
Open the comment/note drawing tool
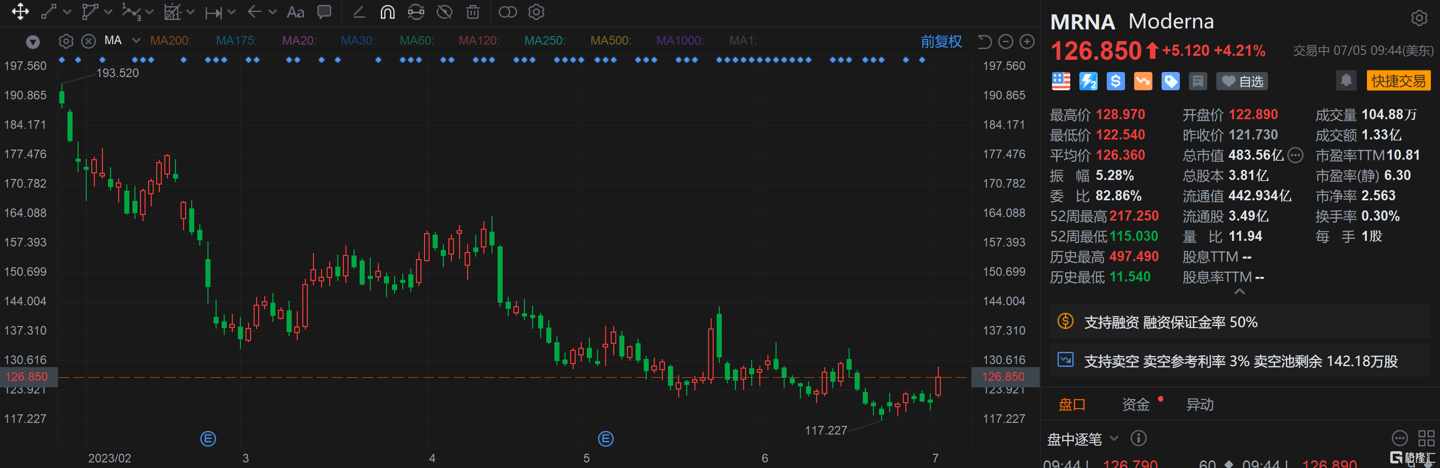324,12
